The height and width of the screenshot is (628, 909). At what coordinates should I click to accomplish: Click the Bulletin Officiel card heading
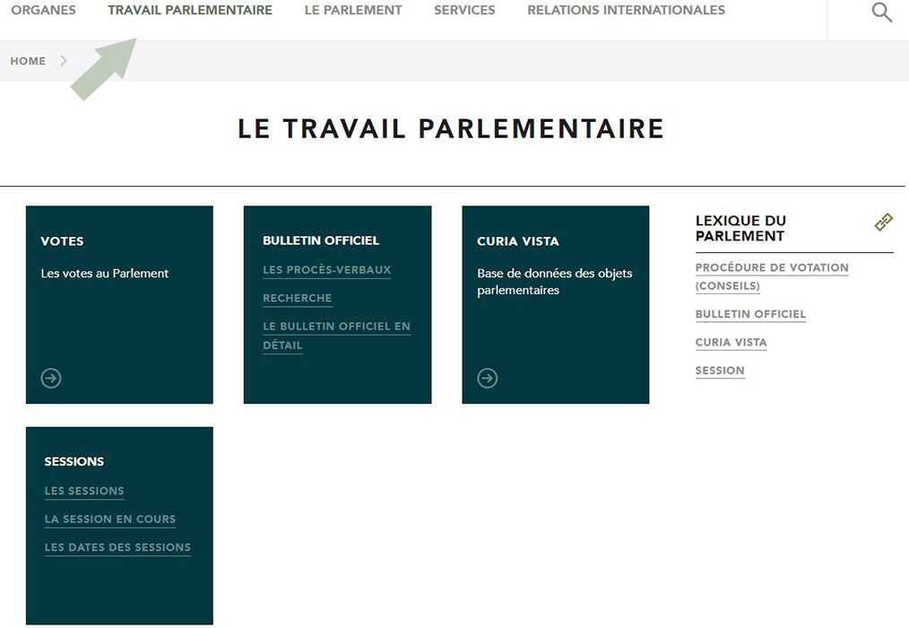pos(321,240)
